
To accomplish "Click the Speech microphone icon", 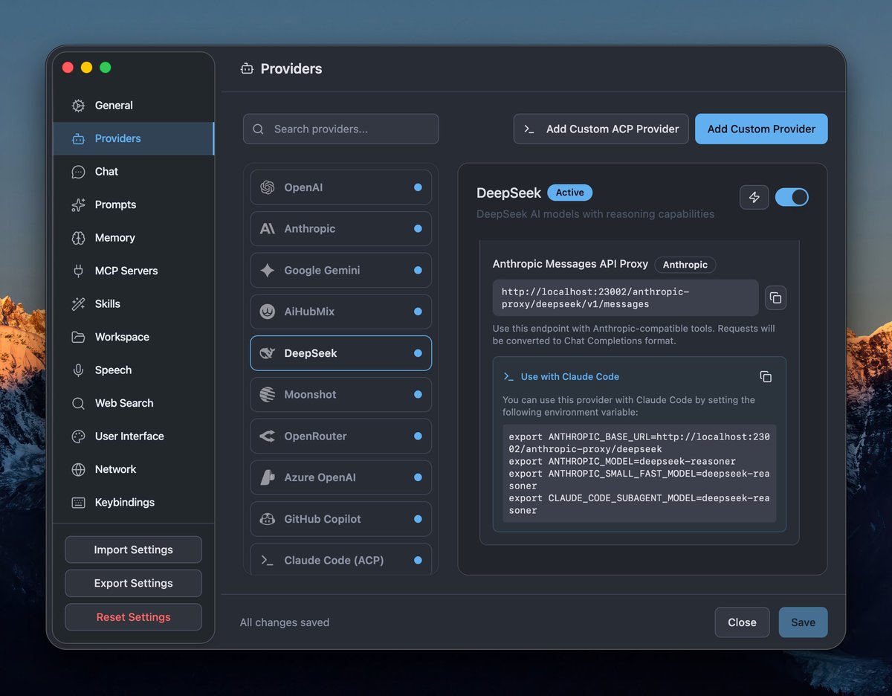I will (x=78, y=370).
